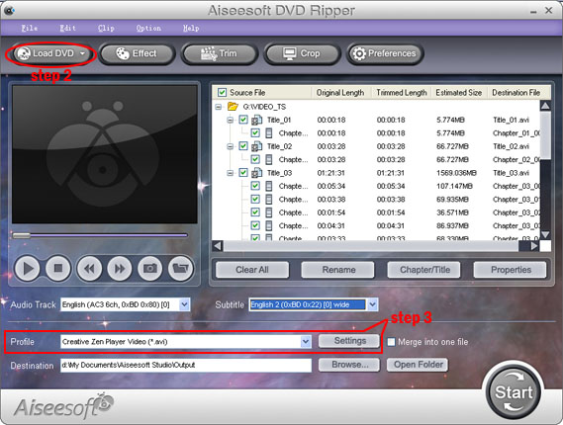The image size is (563, 425).
Task: Open the File menu
Action: point(30,28)
